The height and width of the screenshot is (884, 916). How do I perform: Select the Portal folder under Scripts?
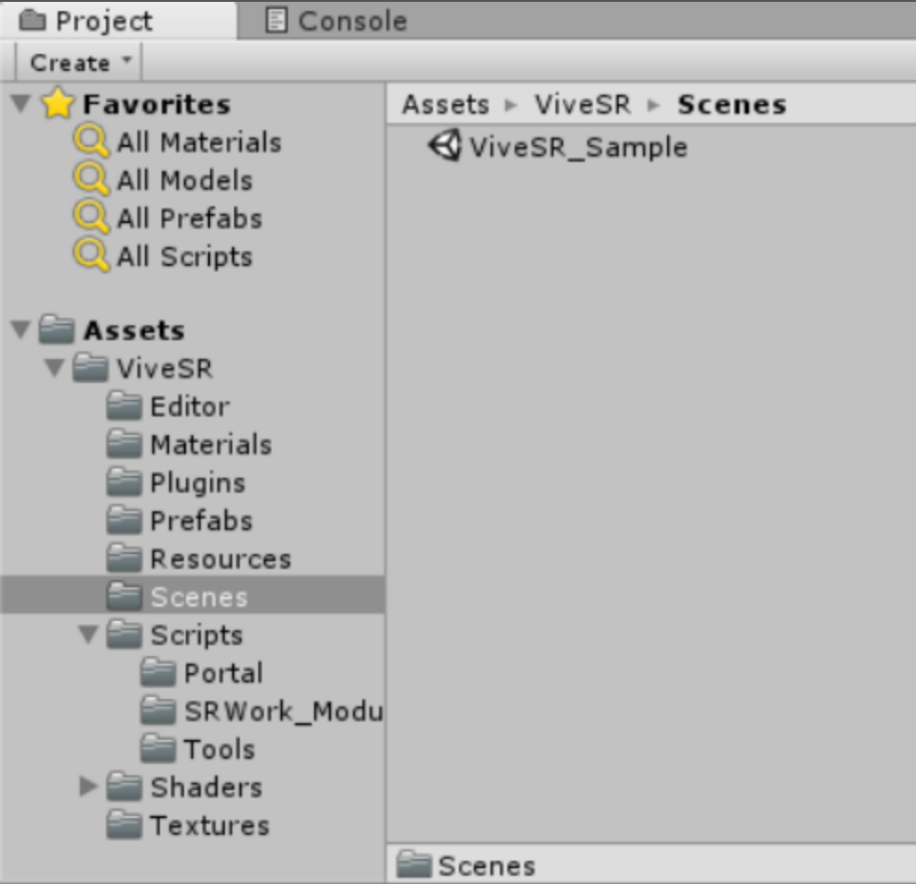(x=223, y=673)
